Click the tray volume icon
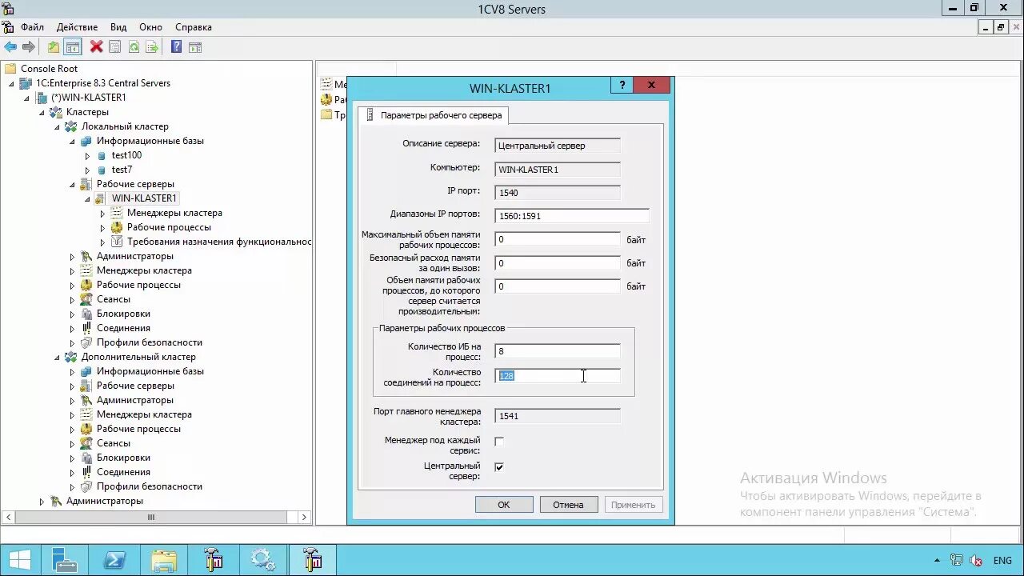Viewport: 1024px width, 576px height. click(977, 561)
